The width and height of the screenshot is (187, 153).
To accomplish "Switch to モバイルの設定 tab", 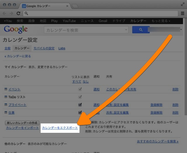I will point(44,48).
